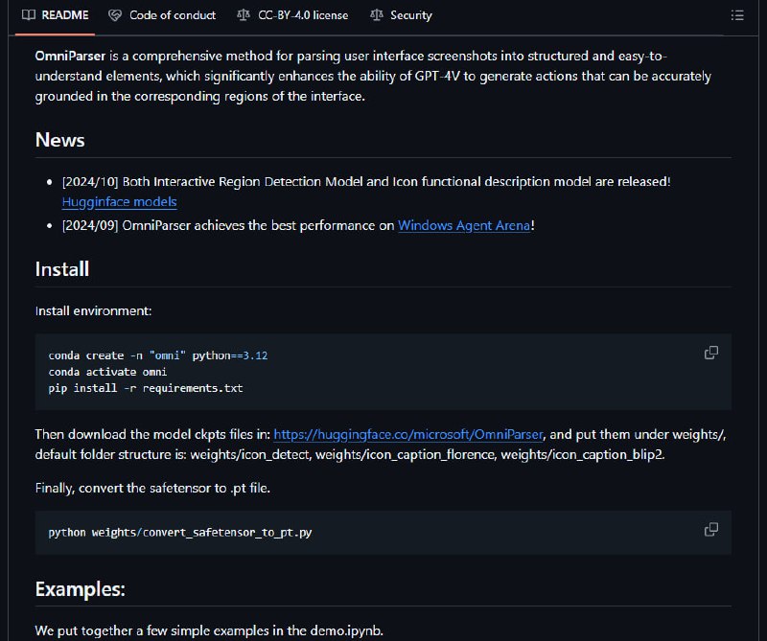Open the huggingface.co/microsoft/OmniParser URL
This screenshot has height=641, width=767.
tap(408, 434)
